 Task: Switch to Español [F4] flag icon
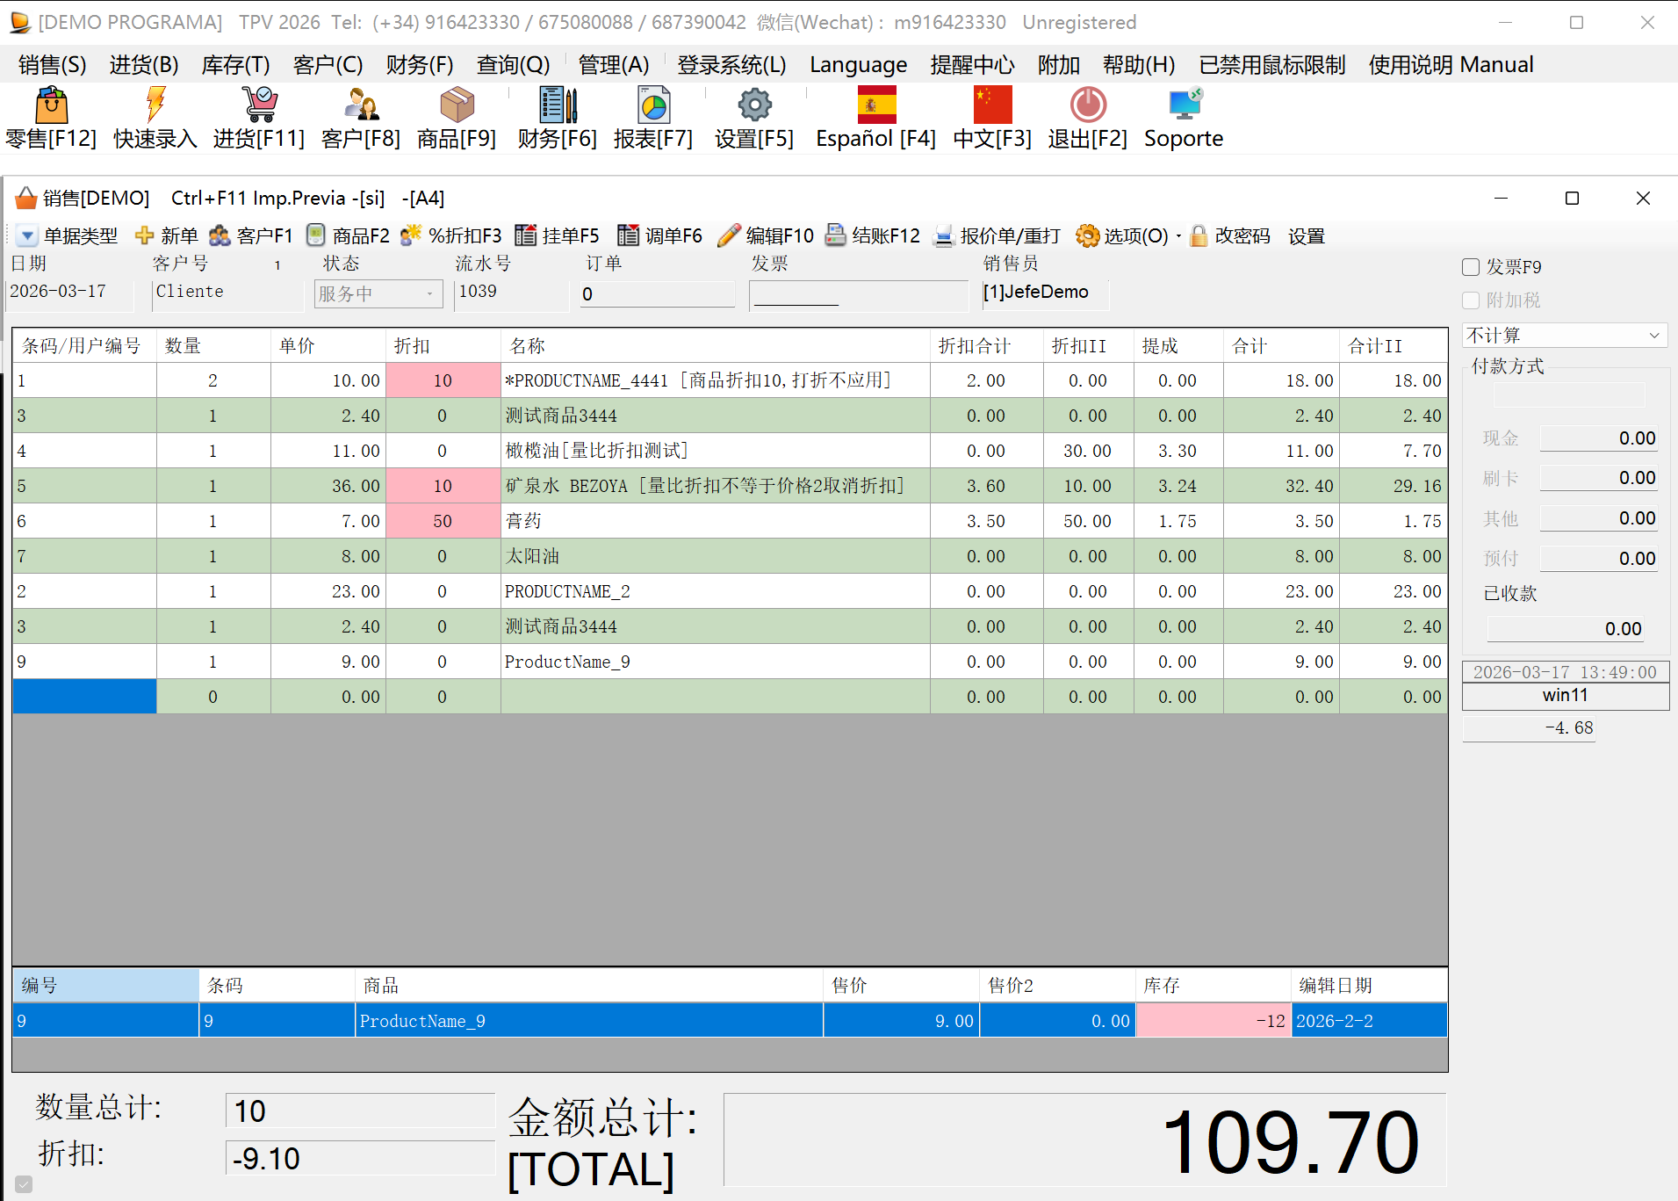[x=876, y=105]
